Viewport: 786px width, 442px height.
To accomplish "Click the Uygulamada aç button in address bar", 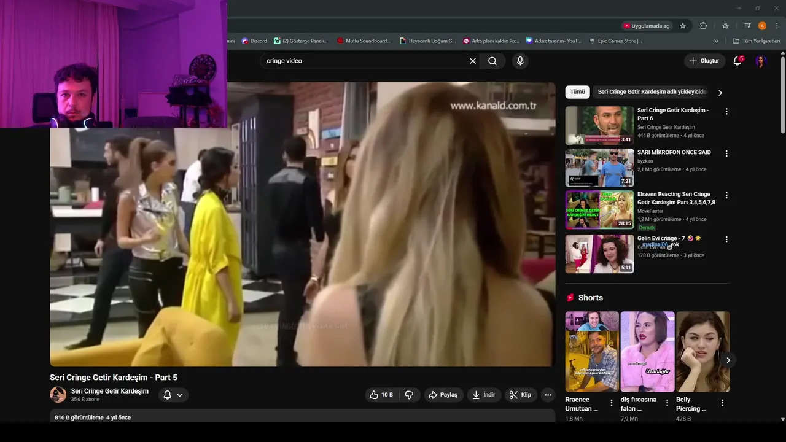I will (x=647, y=26).
